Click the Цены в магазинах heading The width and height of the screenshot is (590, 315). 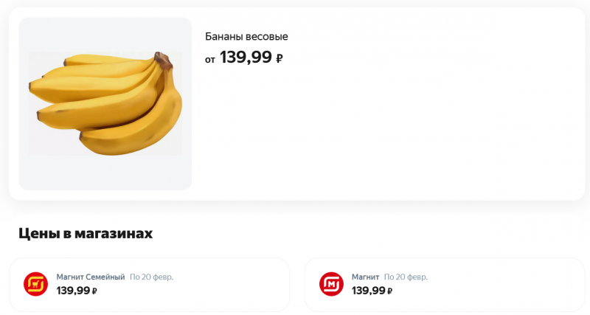[86, 234]
